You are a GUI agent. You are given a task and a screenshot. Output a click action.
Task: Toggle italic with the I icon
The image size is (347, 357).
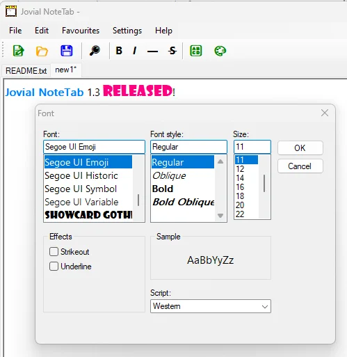[134, 51]
